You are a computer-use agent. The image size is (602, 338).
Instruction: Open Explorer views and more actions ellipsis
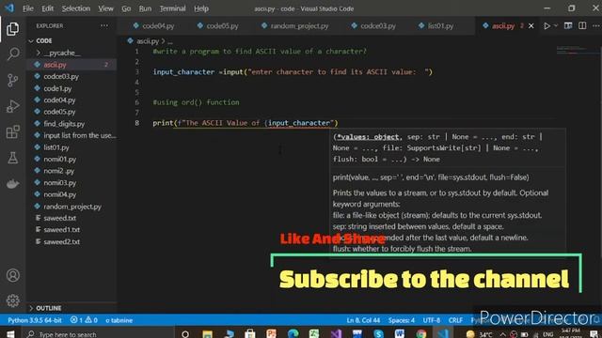click(x=104, y=25)
